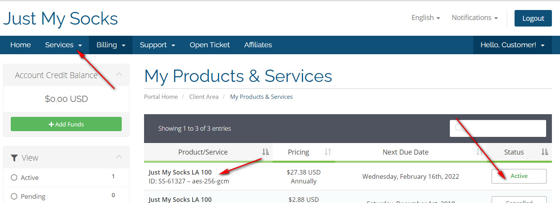Click the Portal Home breadcrumb link

tap(161, 97)
